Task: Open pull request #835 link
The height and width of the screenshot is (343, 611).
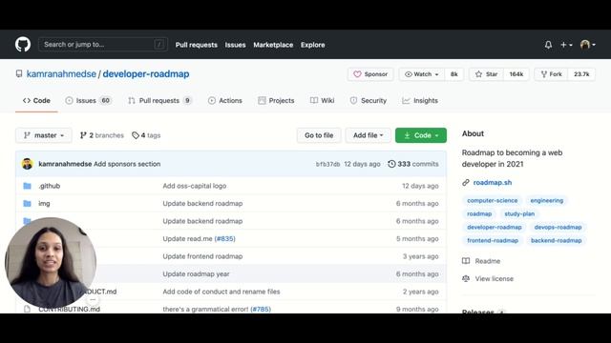Action: (225, 239)
